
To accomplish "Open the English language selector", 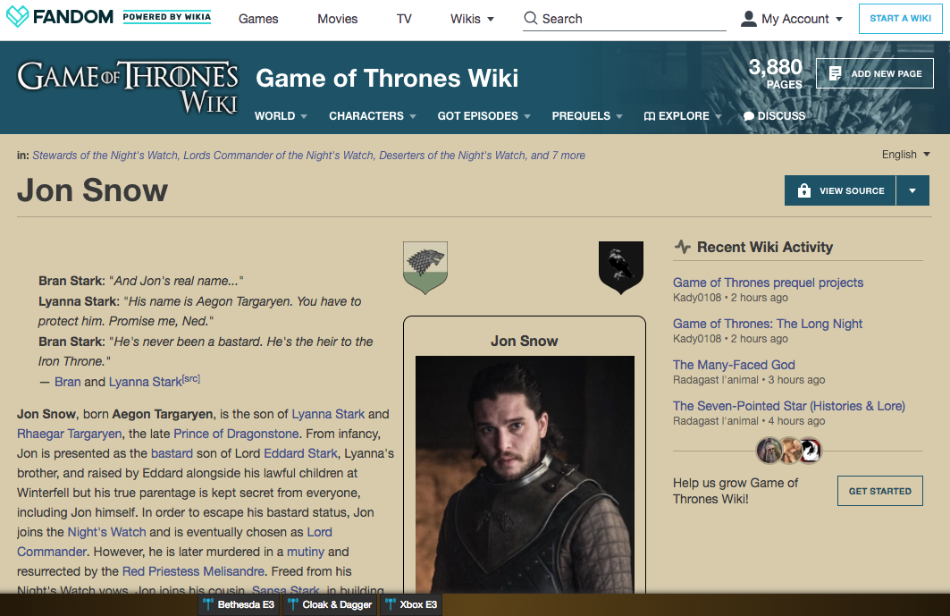I will tap(906, 155).
